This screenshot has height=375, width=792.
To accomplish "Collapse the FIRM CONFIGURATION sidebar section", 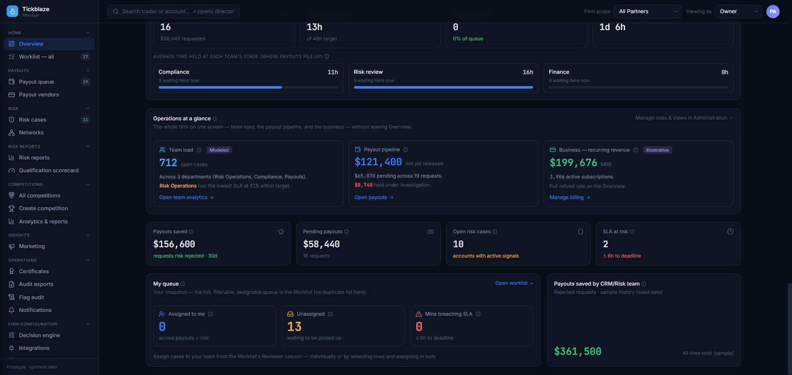I will tap(88, 324).
